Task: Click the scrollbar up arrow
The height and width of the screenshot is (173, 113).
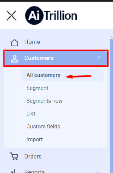Action: [x=112, y=37]
